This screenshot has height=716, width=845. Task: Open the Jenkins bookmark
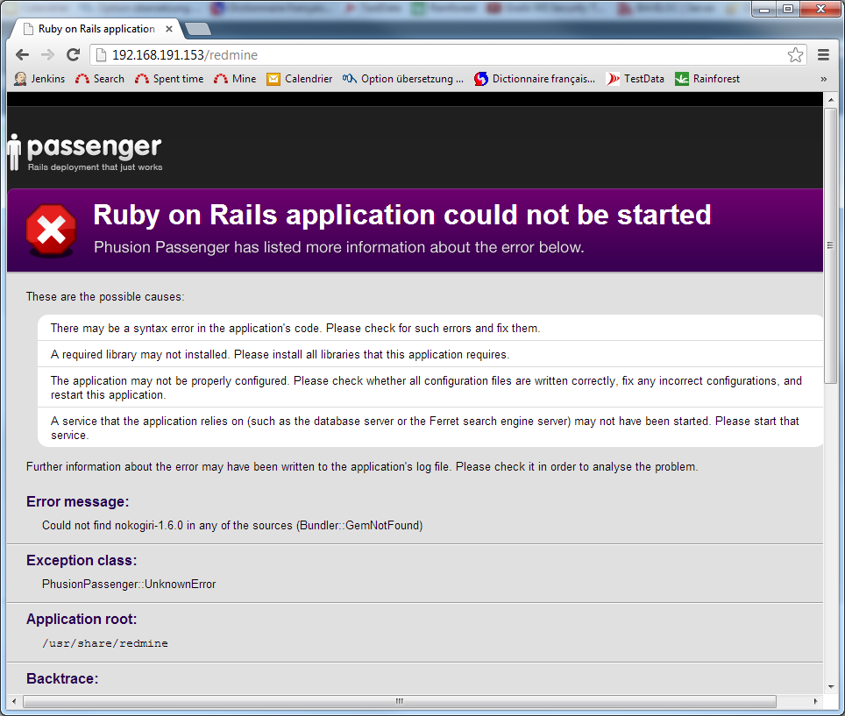coord(39,79)
